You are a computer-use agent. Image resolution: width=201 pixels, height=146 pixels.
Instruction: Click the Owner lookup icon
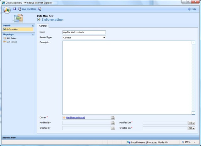pos(113,118)
